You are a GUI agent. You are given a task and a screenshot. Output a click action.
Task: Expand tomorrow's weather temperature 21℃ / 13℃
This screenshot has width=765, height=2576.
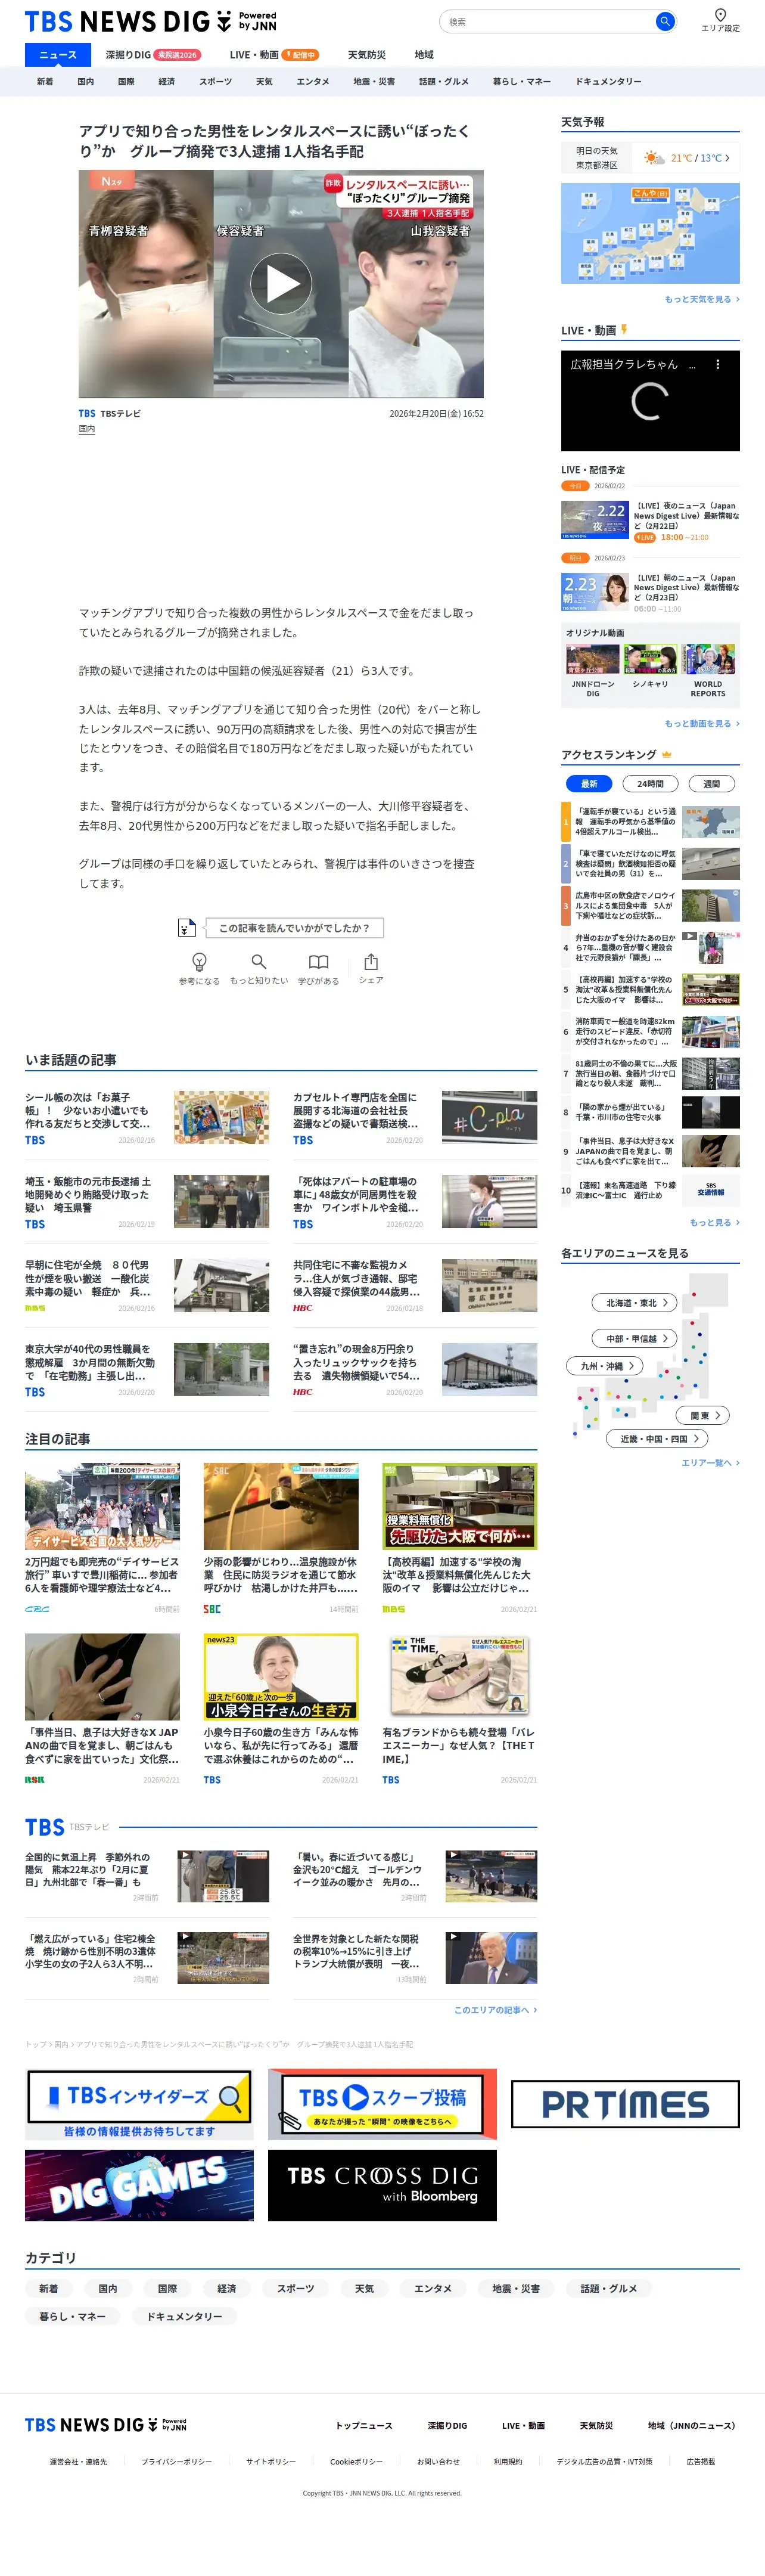(700, 158)
